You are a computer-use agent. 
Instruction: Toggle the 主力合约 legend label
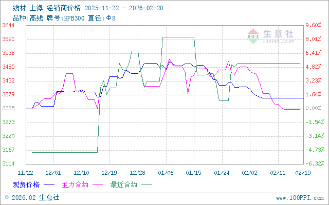pyautogui.click(x=75, y=183)
